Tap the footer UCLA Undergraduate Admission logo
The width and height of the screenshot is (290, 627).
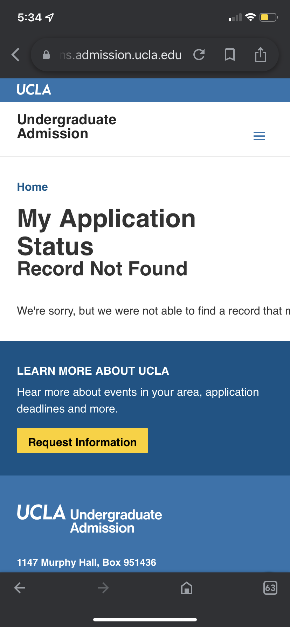tap(90, 519)
